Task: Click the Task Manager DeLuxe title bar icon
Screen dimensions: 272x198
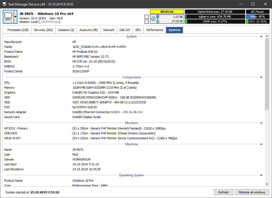Action: point(4,4)
